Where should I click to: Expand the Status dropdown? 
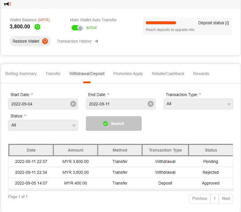(43, 125)
